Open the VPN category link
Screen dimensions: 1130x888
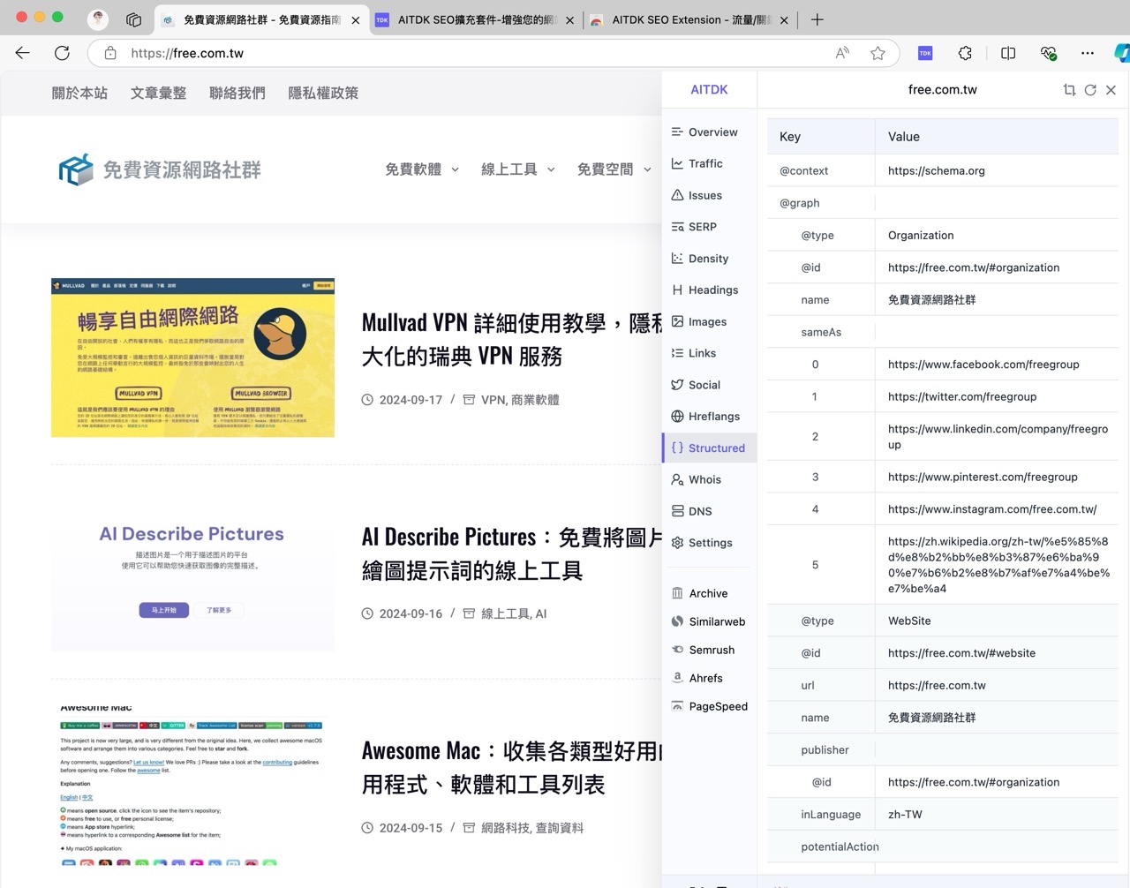coord(493,400)
